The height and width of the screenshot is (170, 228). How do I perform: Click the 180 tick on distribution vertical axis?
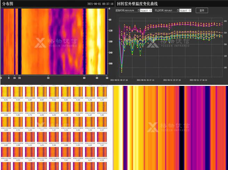point(111,41)
